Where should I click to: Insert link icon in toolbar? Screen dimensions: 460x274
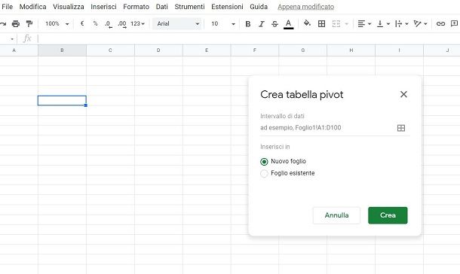pyautogui.click(x=440, y=24)
